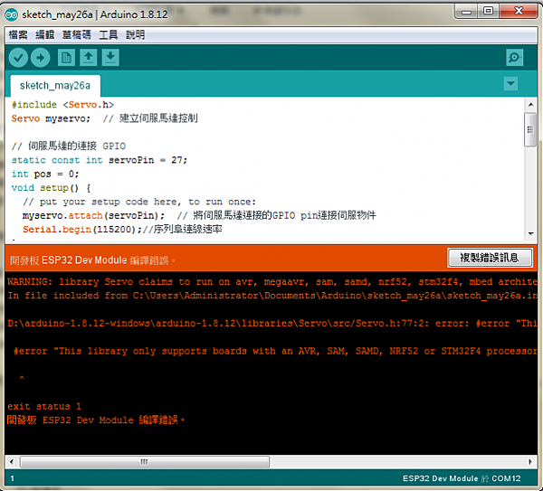Click the last console line '開發板 ESP32 Dev Module 編譯錯誤'
The image size is (543, 491).
click(96, 420)
